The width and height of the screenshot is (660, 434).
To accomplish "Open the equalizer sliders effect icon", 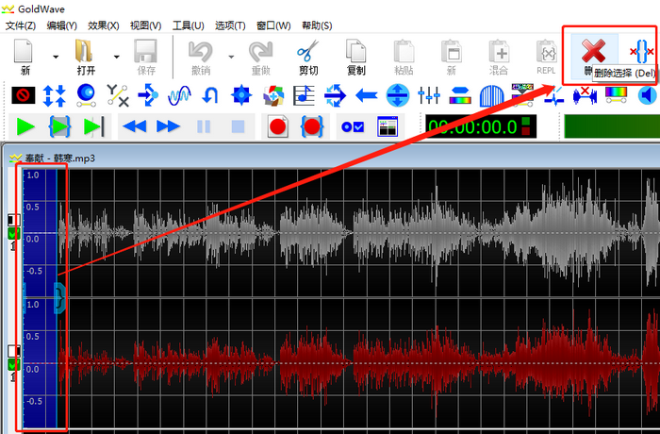I will click(429, 94).
